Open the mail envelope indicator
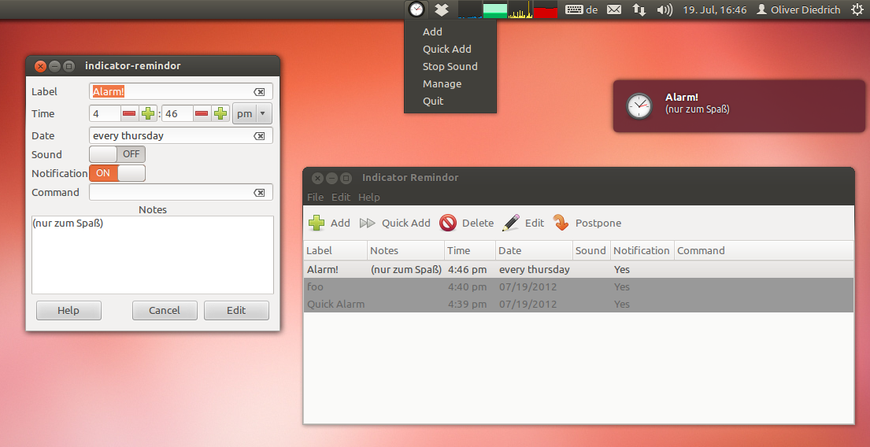The width and height of the screenshot is (870, 447). [x=613, y=9]
